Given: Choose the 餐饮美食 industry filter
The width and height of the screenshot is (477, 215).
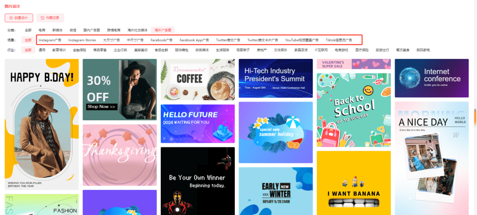Looking at the screenshot, I should 403,50.
